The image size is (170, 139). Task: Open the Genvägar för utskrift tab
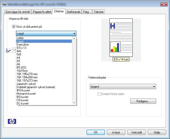pyautogui.click(x=18, y=12)
